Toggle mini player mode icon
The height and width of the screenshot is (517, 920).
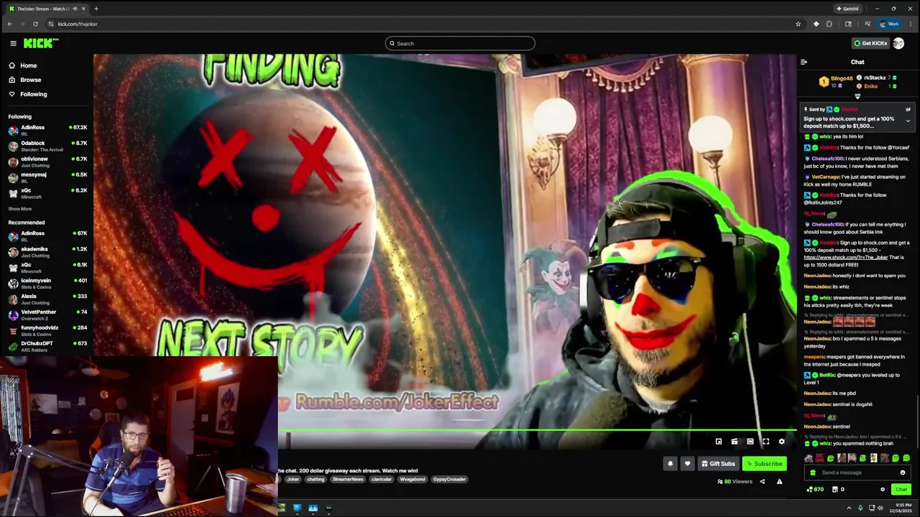click(x=718, y=442)
